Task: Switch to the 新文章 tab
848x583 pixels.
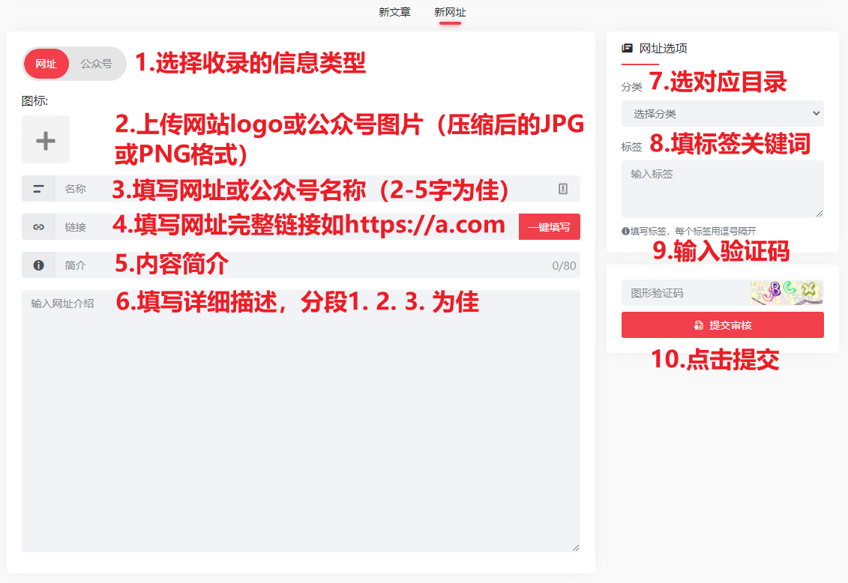Action: click(x=395, y=11)
